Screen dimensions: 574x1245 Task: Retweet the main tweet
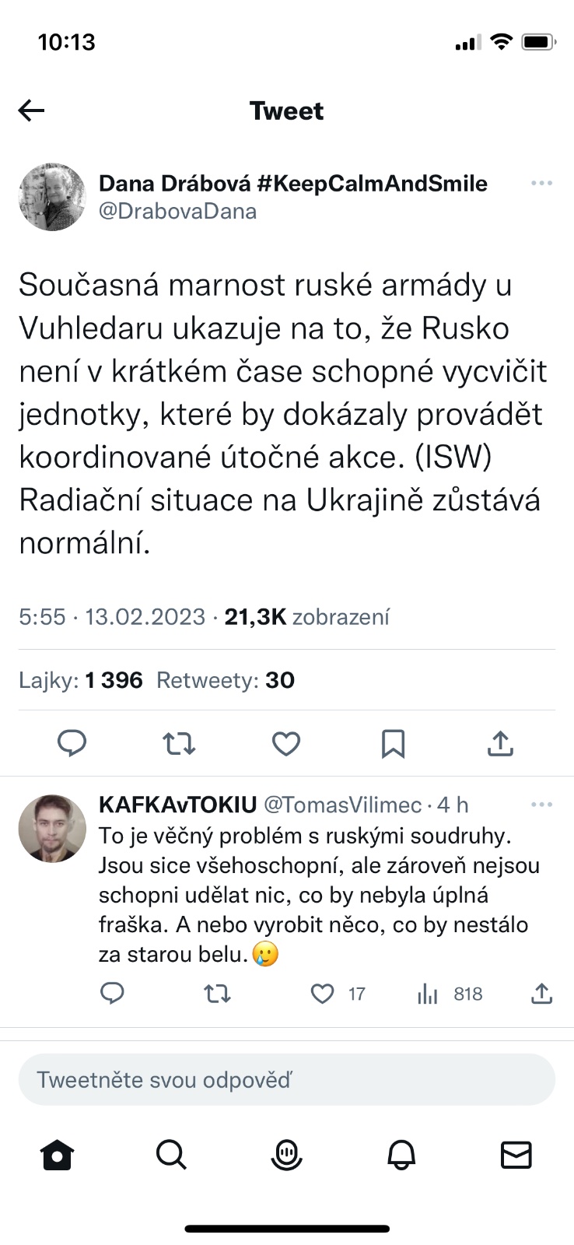[x=179, y=744]
